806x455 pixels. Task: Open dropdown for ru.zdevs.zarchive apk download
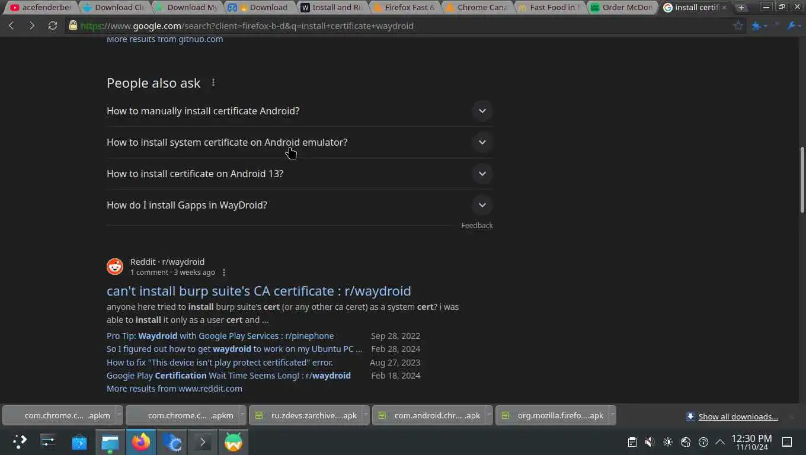(x=365, y=415)
